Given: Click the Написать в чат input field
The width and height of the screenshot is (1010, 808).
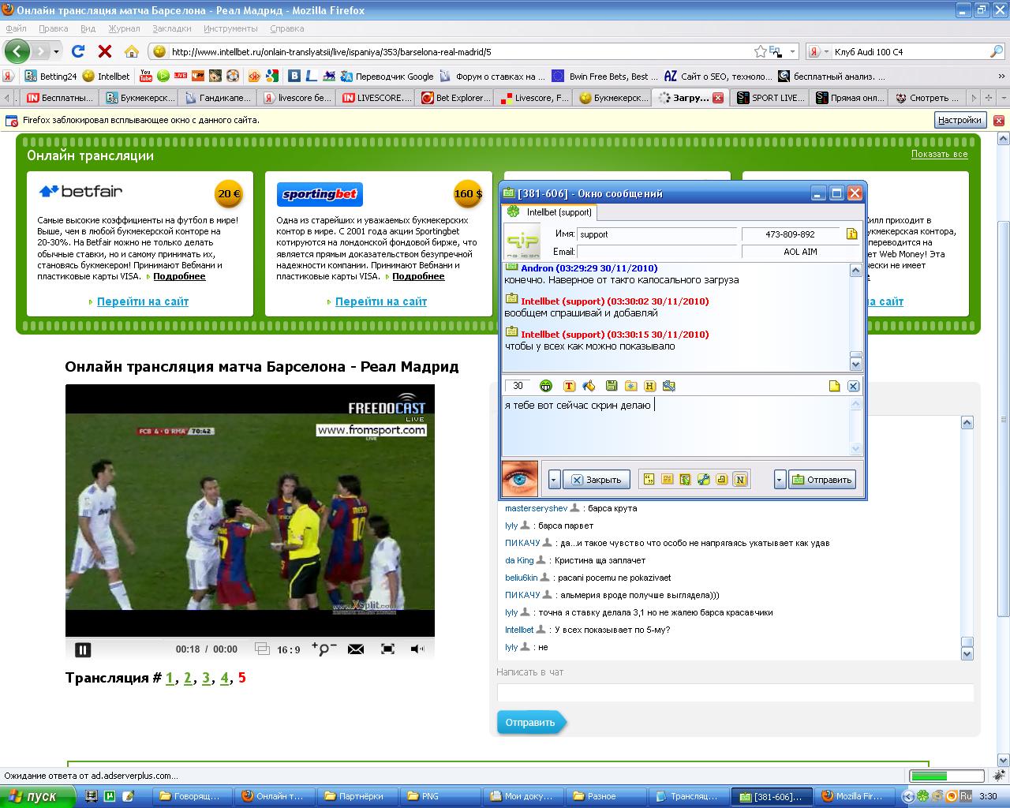Looking at the screenshot, I should point(735,693).
